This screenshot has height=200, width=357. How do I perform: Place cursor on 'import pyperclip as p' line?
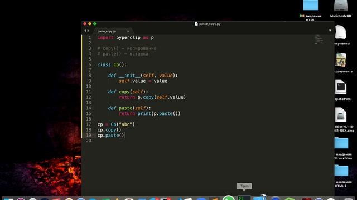click(126, 38)
